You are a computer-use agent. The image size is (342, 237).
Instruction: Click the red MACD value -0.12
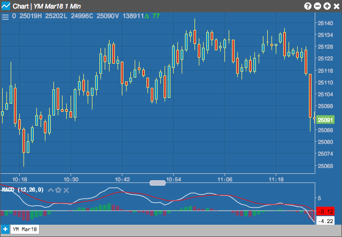pyautogui.click(x=325, y=211)
